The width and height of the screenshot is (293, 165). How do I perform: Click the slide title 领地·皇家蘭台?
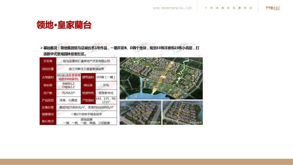[64, 25]
